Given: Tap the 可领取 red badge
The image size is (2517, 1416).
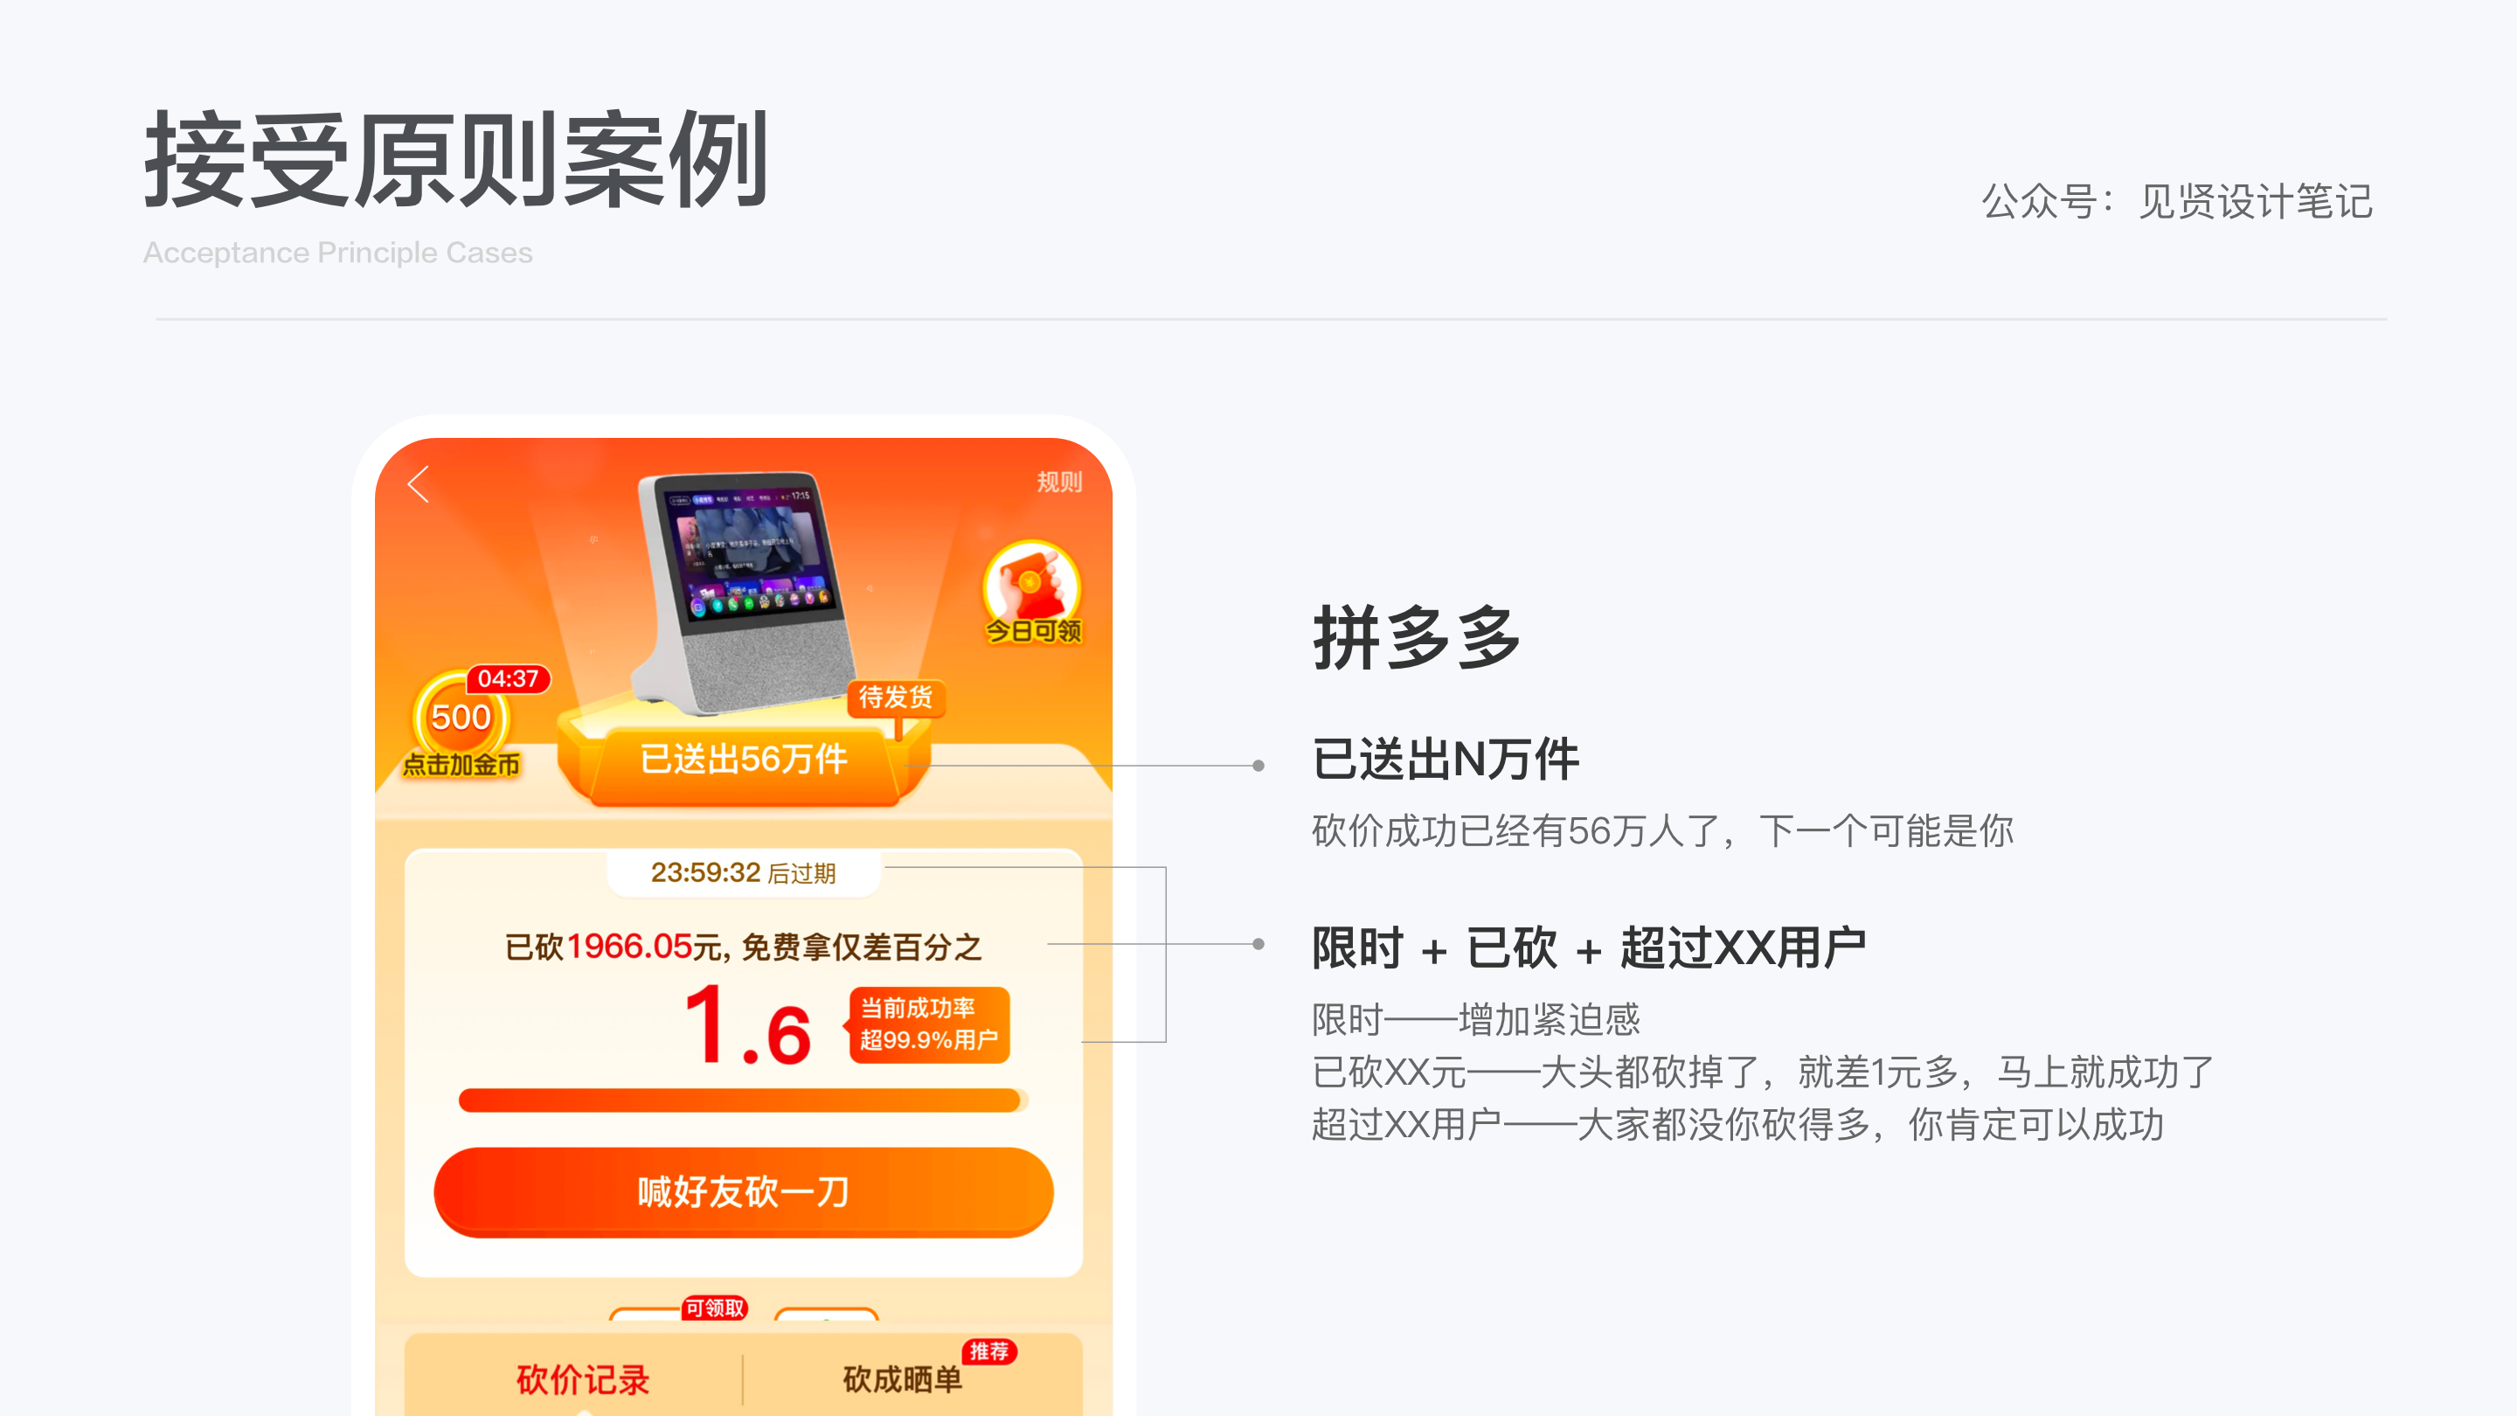Looking at the screenshot, I should [714, 1308].
